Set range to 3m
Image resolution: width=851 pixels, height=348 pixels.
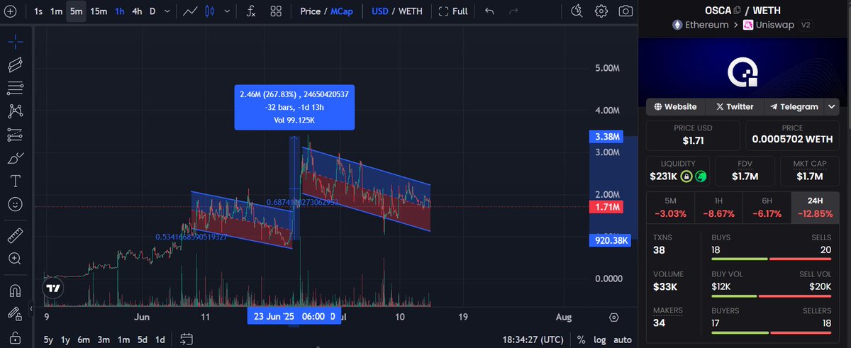[x=104, y=339]
